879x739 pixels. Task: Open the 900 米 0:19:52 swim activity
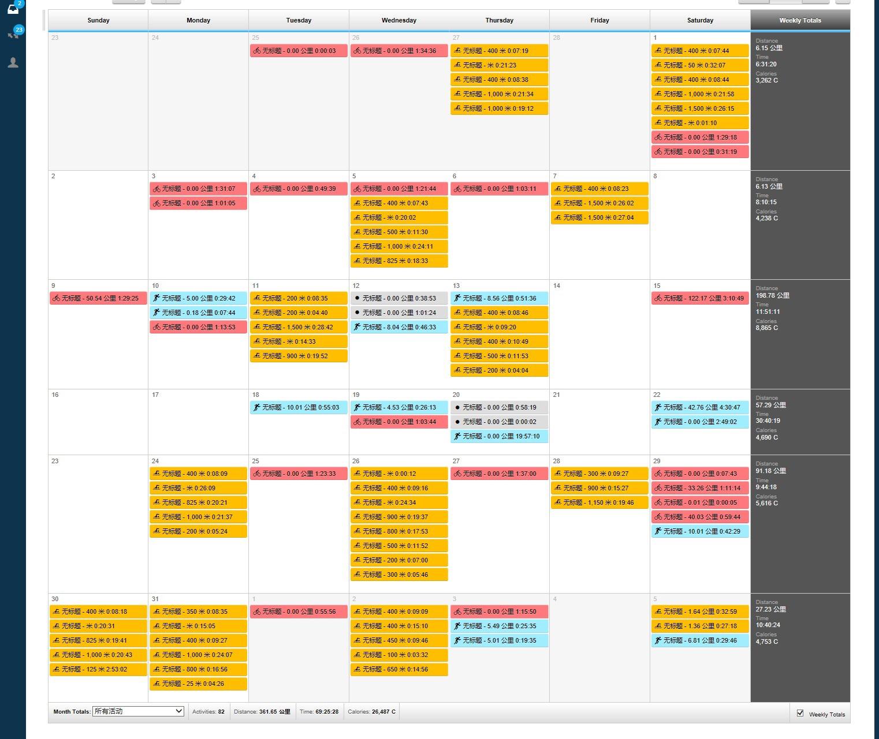(x=299, y=356)
